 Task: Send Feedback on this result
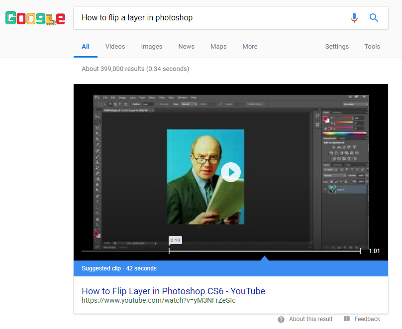click(x=362, y=319)
